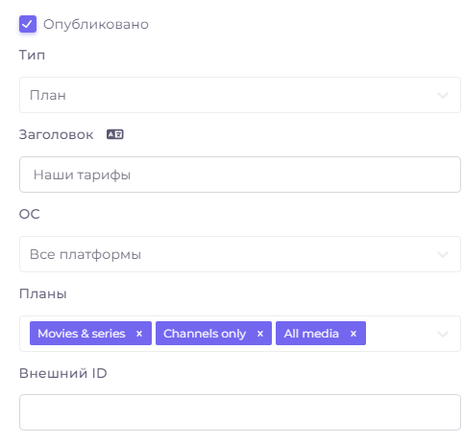Click the translation icon next to Заголовок
Image resolution: width=464 pixels, height=443 pixels.
pyautogui.click(x=115, y=134)
